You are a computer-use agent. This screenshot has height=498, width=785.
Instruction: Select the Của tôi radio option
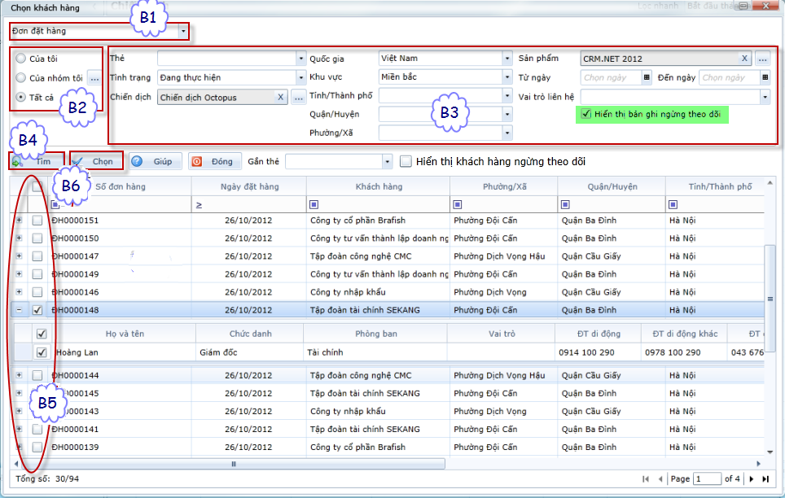pos(21,59)
